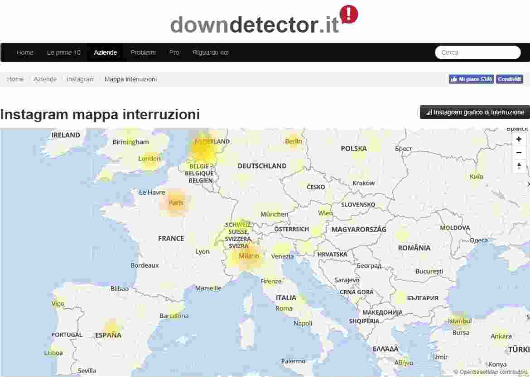530x377 pixels.
Task: Click the Firenze label on map
Action: pos(271,281)
